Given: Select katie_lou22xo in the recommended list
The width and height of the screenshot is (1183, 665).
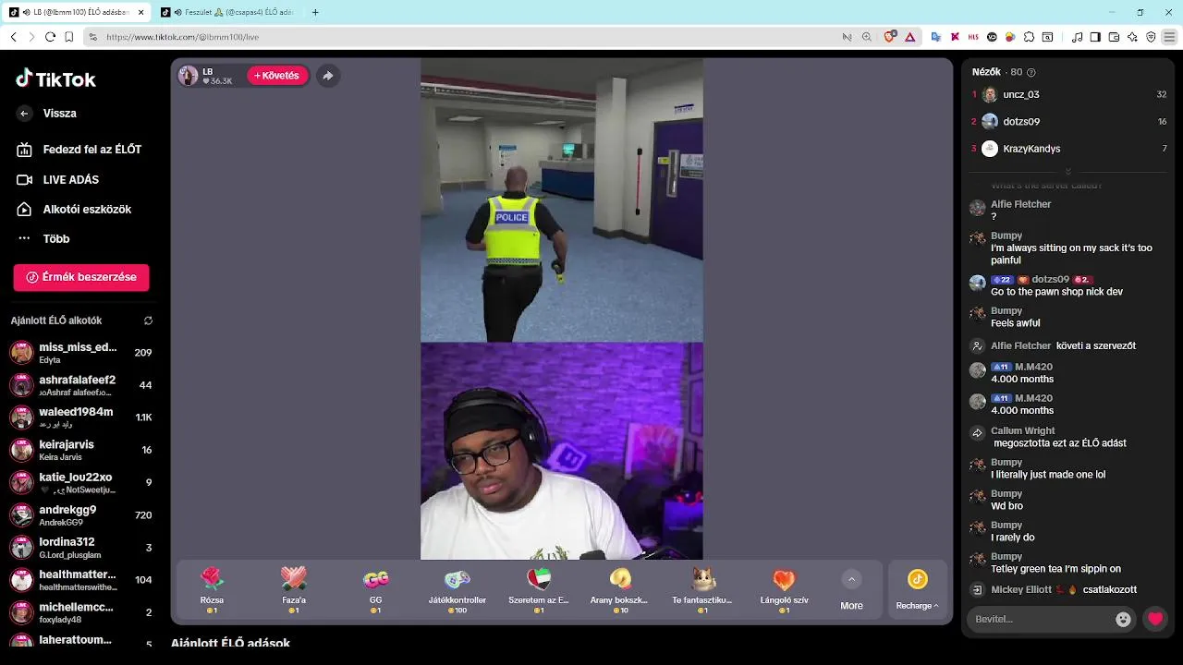Looking at the screenshot, I should 81,482.
